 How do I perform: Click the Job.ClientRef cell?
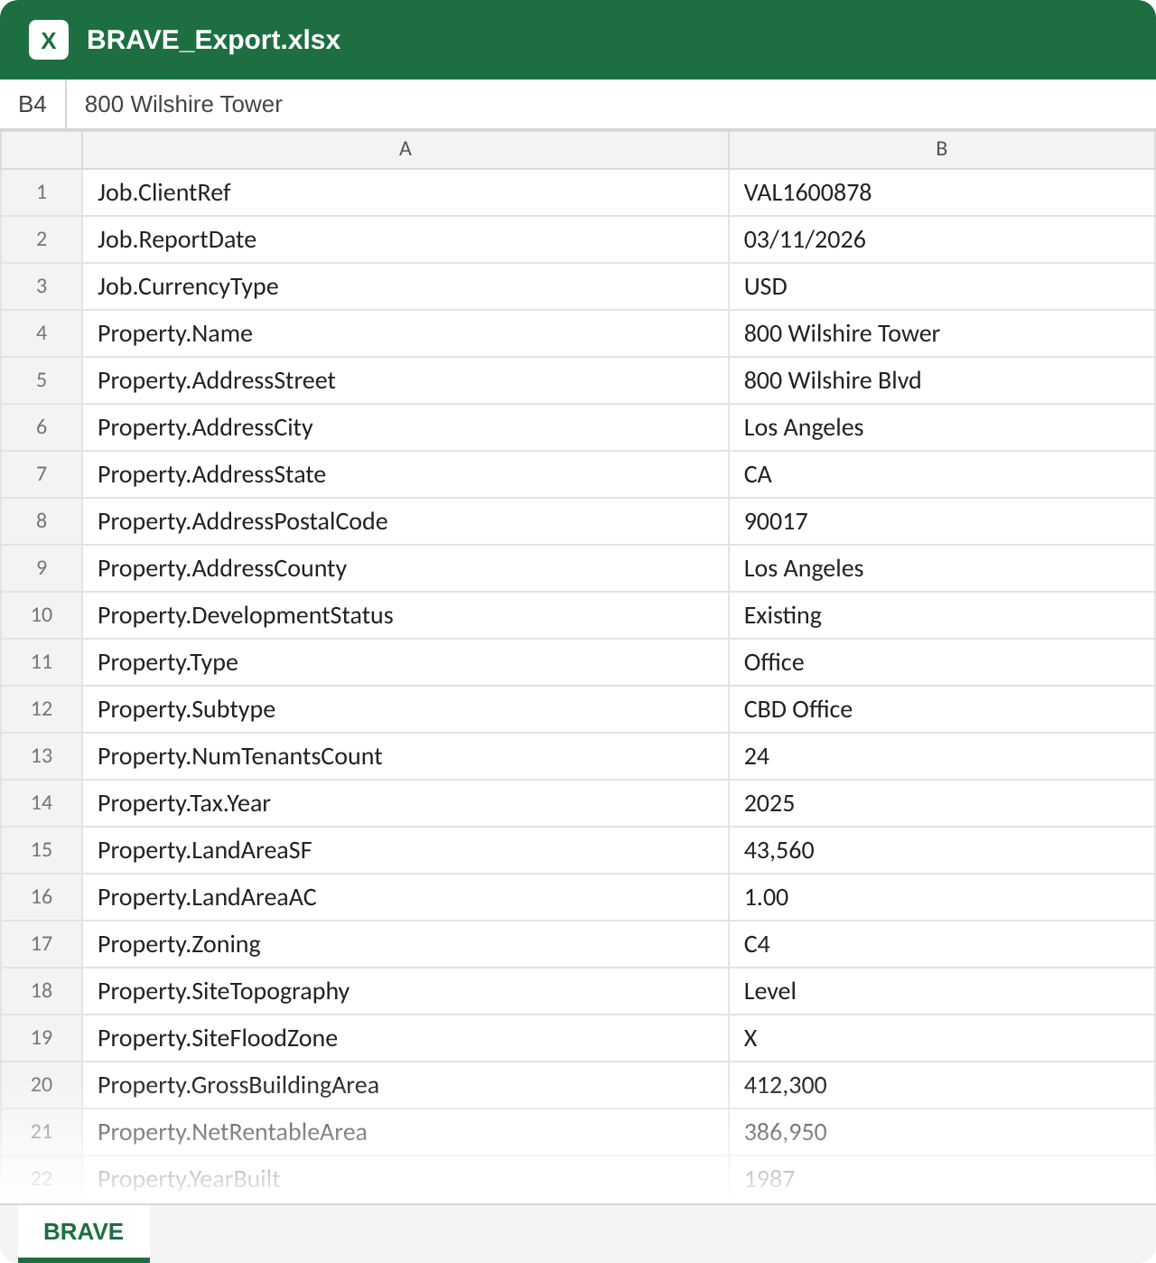click(406, 192)
